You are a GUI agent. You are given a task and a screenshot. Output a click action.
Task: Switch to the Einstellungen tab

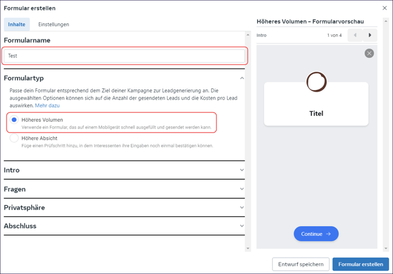(x=54, y=24)
